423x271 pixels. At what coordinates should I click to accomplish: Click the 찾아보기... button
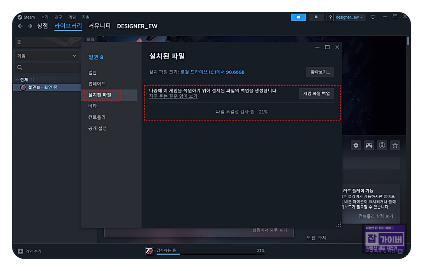click(x=320, y=72)
